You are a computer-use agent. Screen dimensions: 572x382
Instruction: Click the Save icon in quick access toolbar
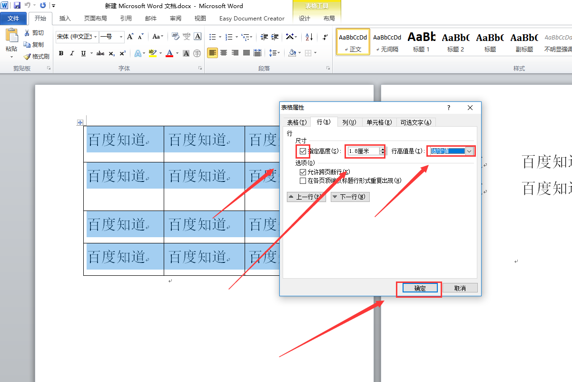(17, 6)
